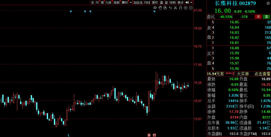The image size is (271, 137).
Task: Zoom in with the plus icon
Action: click(186, 8)
